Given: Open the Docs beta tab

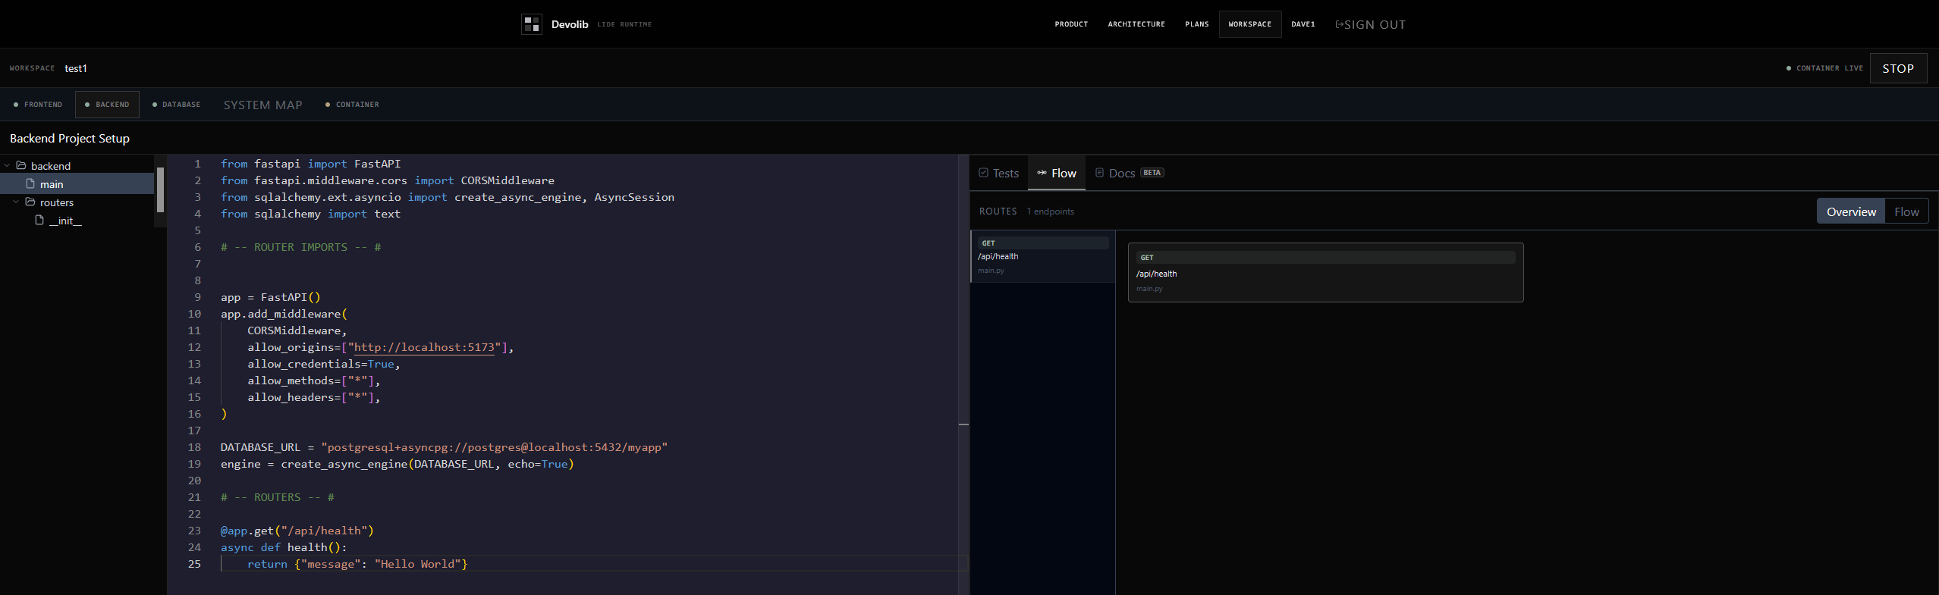Looking at the screenshot, I should pyautogui.click(x=1130, y=173).
